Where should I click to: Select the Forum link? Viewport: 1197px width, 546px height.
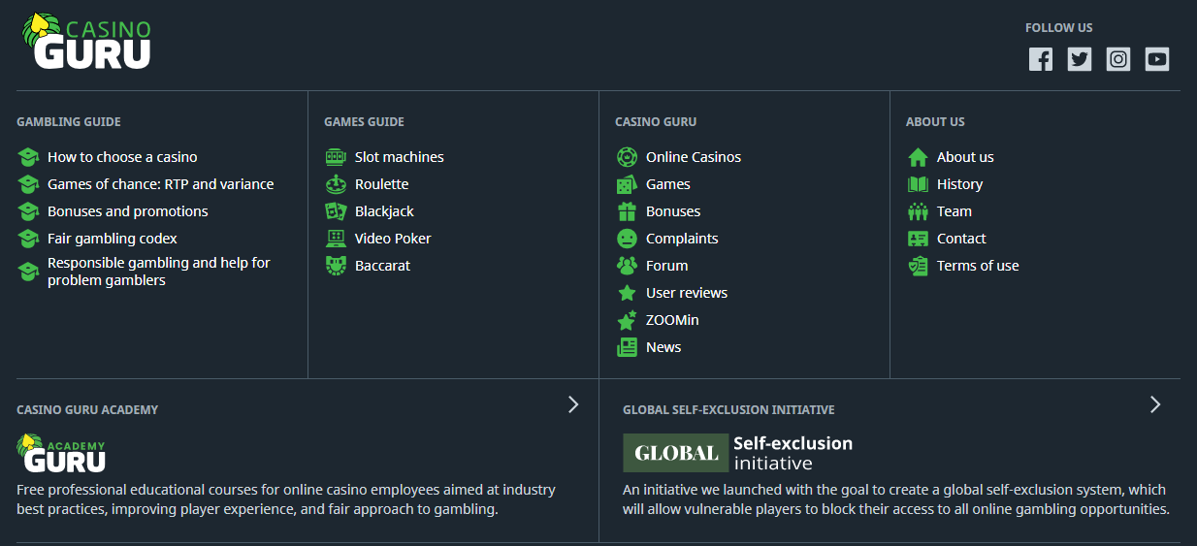(x=666, y=266)
